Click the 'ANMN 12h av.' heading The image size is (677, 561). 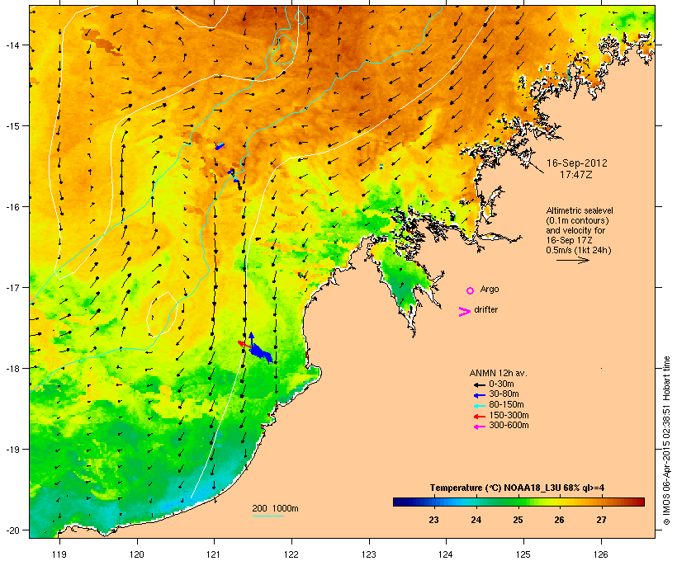(498, 373)
